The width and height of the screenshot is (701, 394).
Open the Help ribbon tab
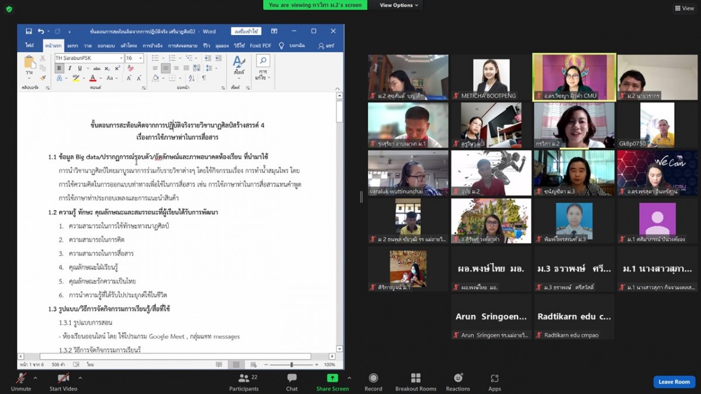[239, 46]
